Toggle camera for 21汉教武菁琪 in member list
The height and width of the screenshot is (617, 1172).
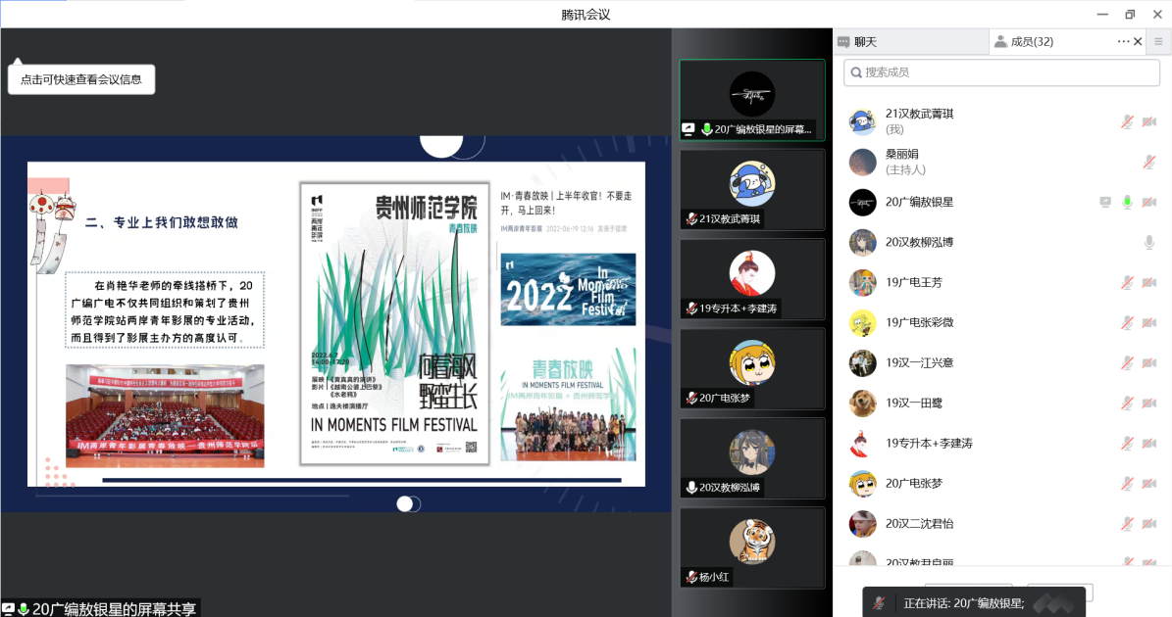tap(1149, 121)
